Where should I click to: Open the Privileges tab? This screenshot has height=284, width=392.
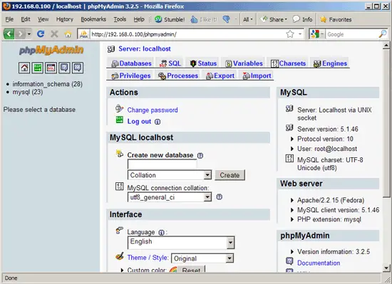pos(131,75)
